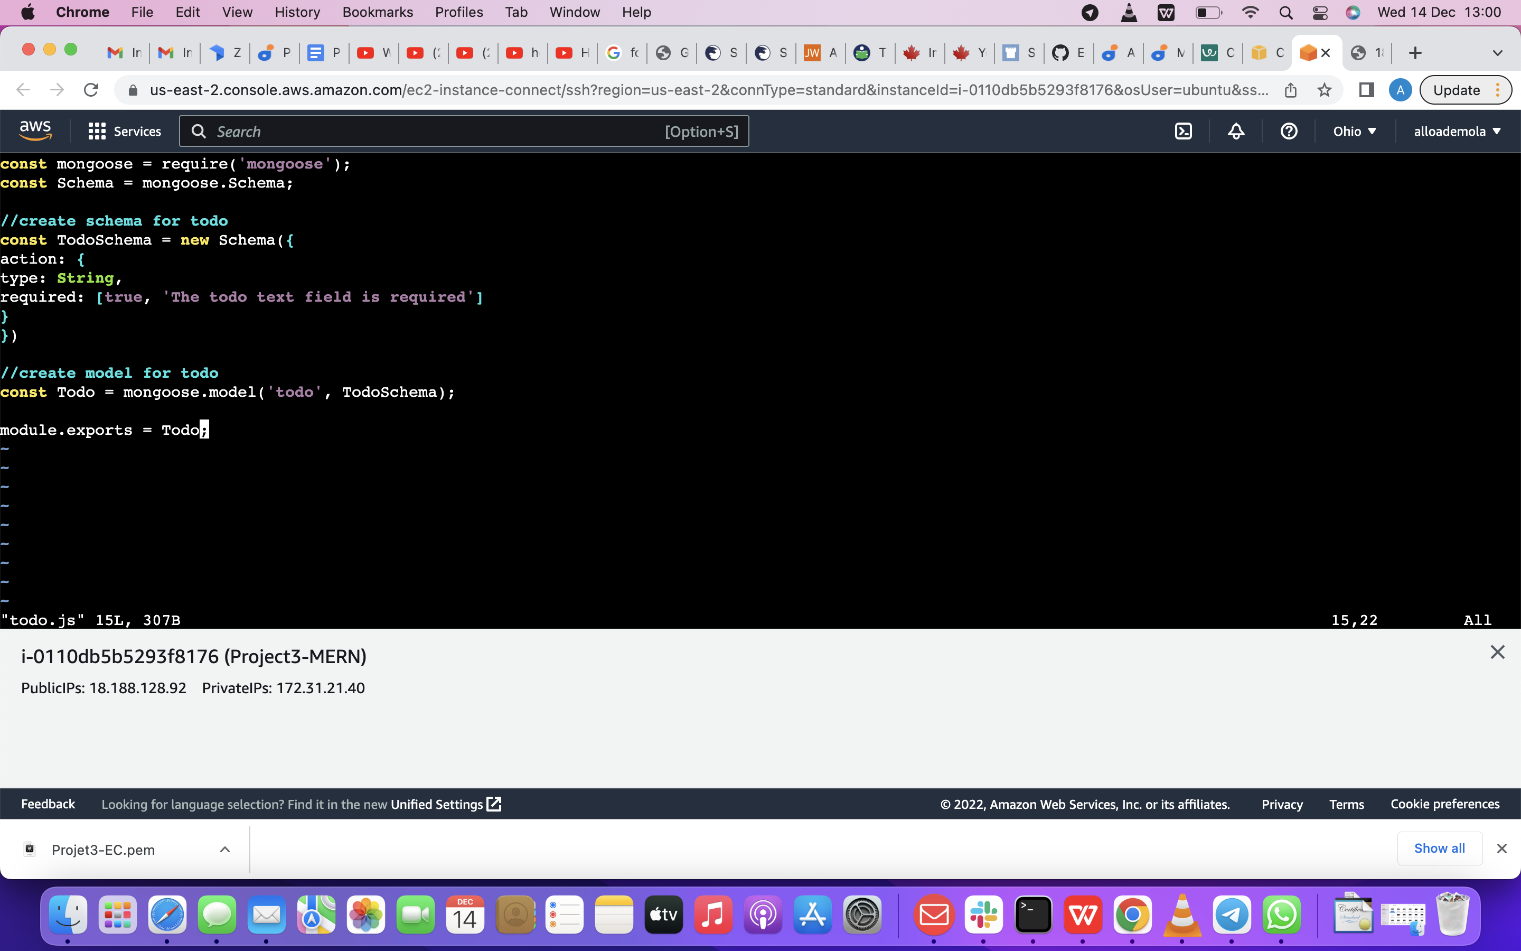Open Cookie preferences
The image size is (1521, 951).
(x=1444, y=804)
